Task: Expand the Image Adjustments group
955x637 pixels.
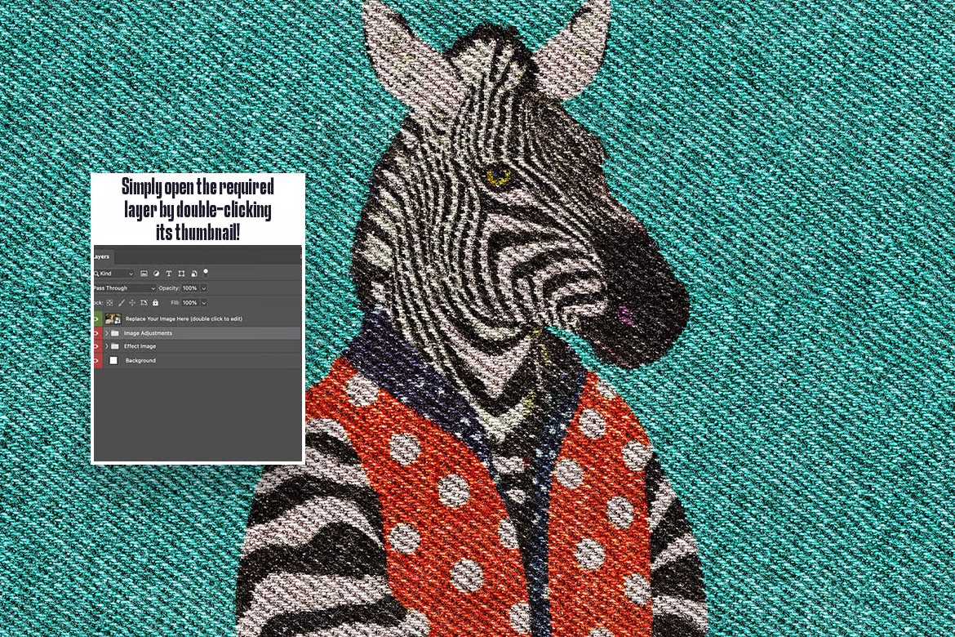Action: [106, 333]
